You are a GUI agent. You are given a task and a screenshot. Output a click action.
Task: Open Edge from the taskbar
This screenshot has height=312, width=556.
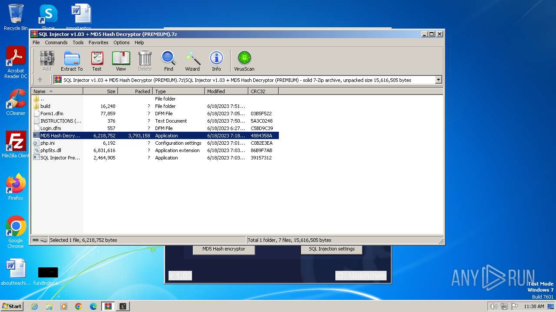[x=93, y=306]
